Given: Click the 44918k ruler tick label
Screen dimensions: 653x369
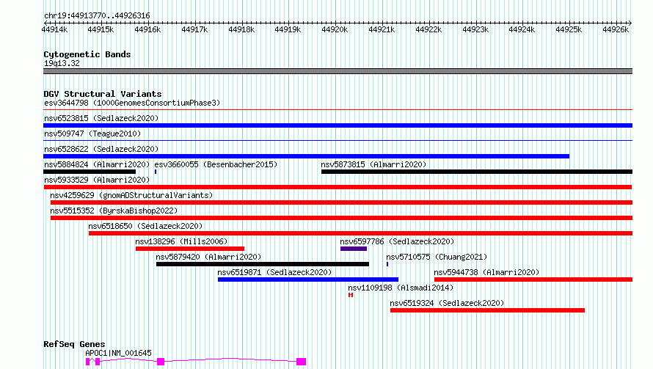Looking at the screenshot, I should click(241, 29).
